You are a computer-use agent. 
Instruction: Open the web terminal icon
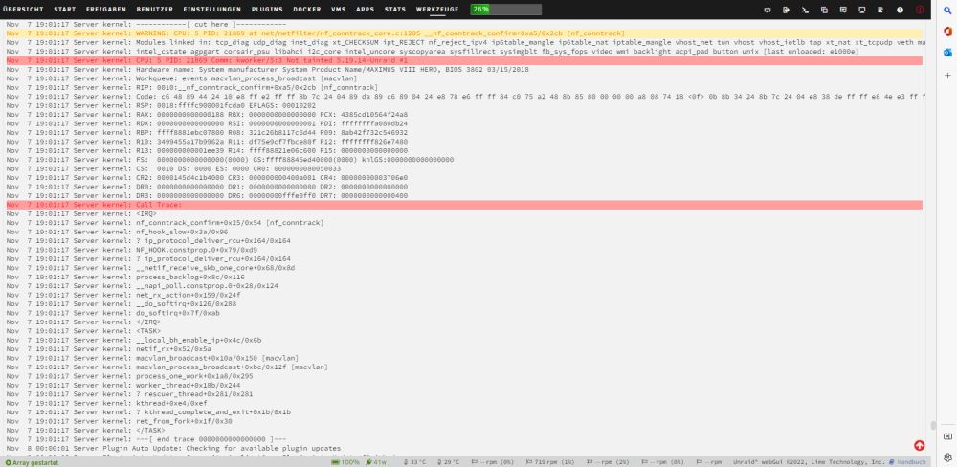click(805, 10)
